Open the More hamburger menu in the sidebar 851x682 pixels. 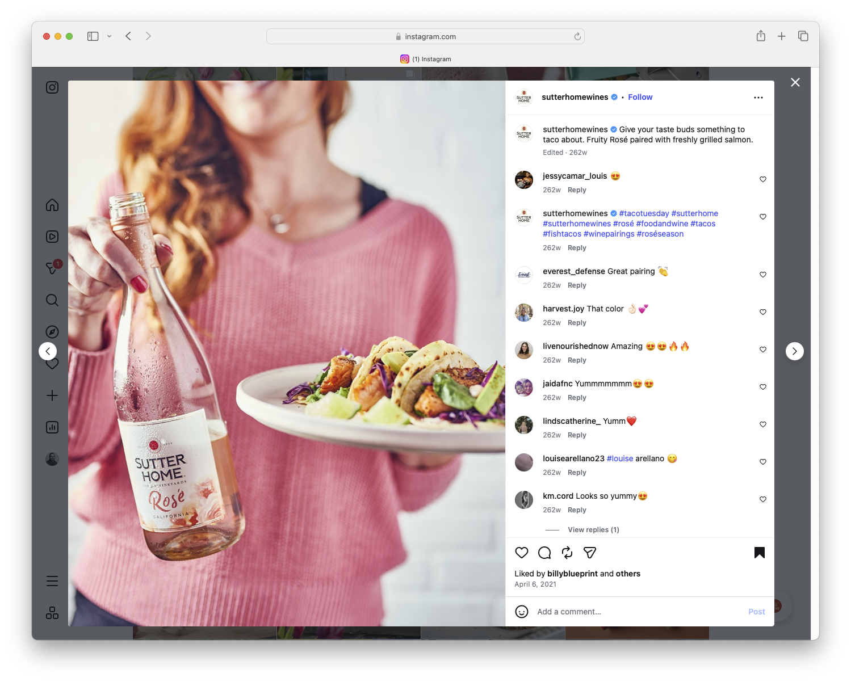[52, 581]
